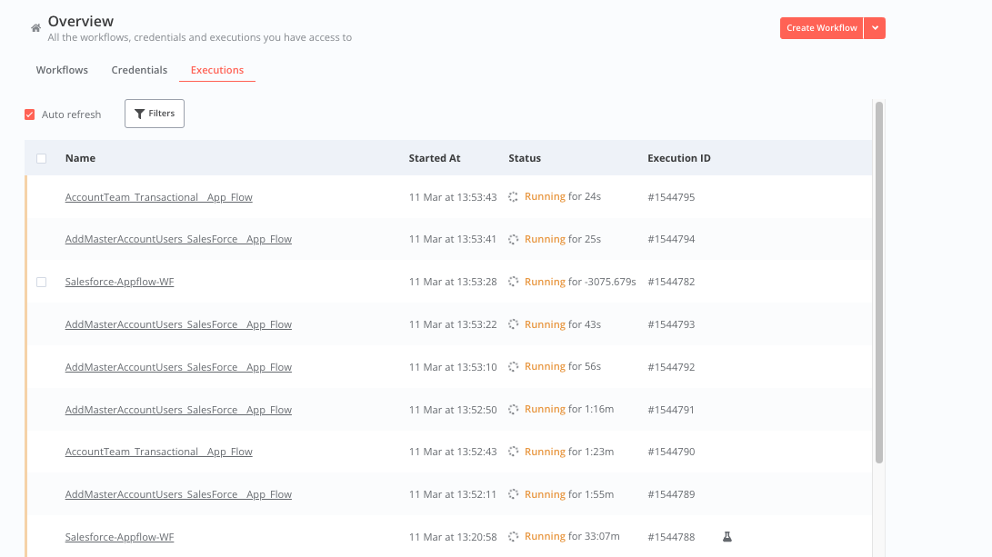Image resolution: width=992 pixels, height=557 pixels.
Task: Open AccountTeam_Transactional_App_Flow execution #1544795 link
Action: pos(159,197)
